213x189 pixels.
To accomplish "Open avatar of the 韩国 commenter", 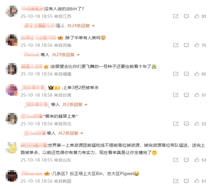I will pos(12,176).
